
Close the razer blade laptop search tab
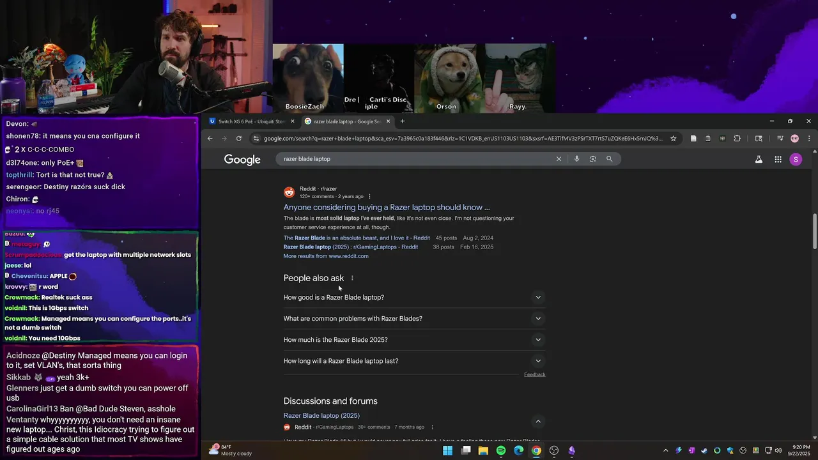pos(388,121)
